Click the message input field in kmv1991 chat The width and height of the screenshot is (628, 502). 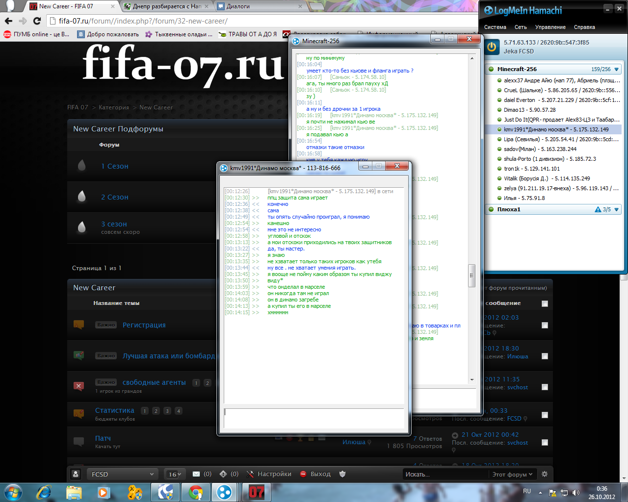(x=314, y=418)
